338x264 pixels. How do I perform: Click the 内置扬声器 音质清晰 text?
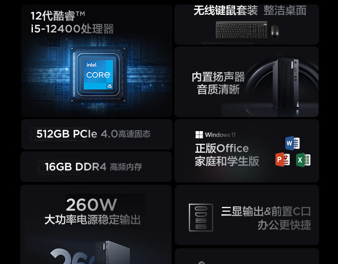[218, 83]
